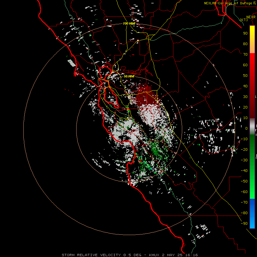
Task: Click the bright red segment of the color bar
Action: [252, 60]
